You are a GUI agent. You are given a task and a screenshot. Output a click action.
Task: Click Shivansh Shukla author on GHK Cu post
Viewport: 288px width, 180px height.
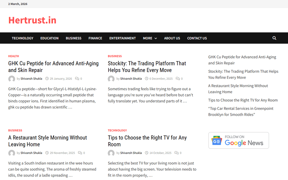coord(31,79)
